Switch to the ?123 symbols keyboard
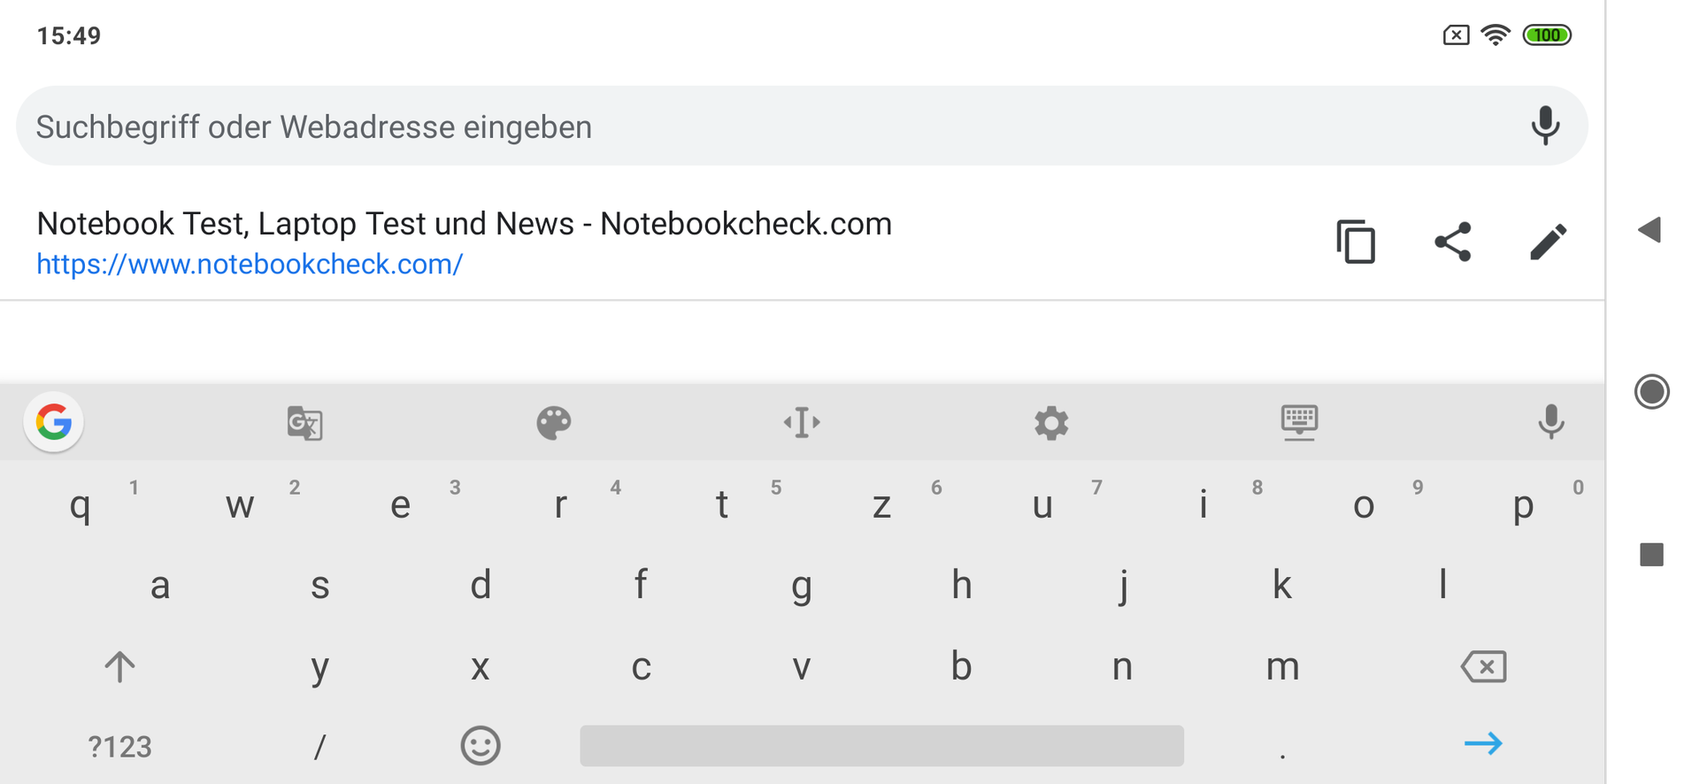This screenshot has height=784, width=1699. [x=119, y=747]
